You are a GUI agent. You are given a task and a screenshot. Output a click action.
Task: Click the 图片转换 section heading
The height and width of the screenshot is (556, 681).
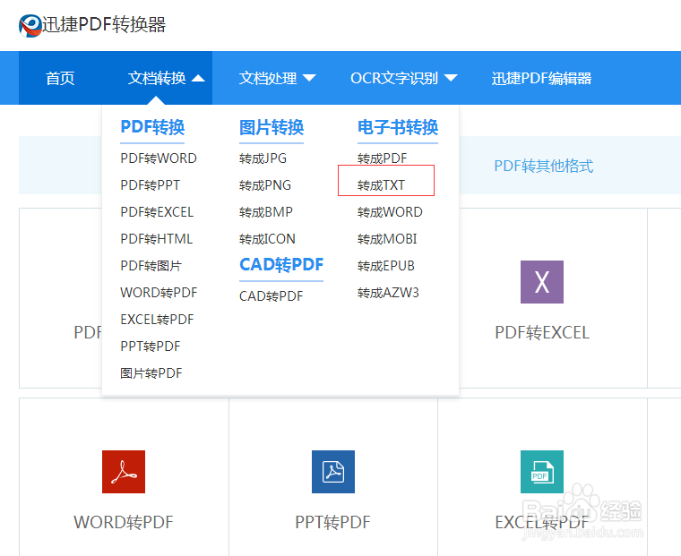coord(272,127)
